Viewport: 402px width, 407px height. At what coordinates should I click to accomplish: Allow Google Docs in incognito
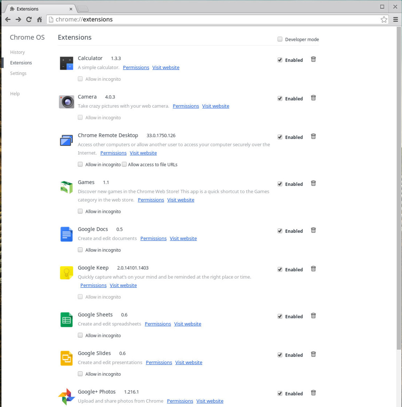80,250
